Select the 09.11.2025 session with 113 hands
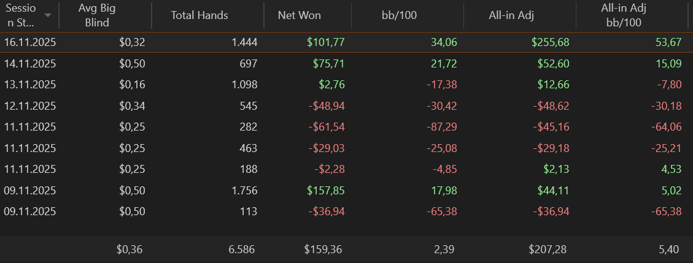Image resolution: width=693 pixels, height=263 pixels. [346, 212]
